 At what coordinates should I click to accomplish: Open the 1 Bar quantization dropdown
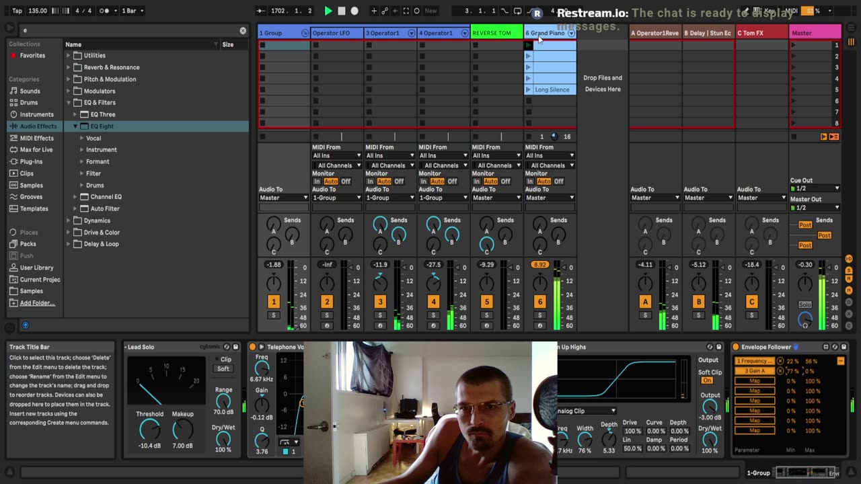[x=133, y=11]
